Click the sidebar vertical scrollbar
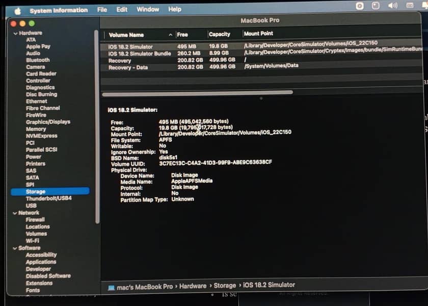 click(x=96, y=127)
